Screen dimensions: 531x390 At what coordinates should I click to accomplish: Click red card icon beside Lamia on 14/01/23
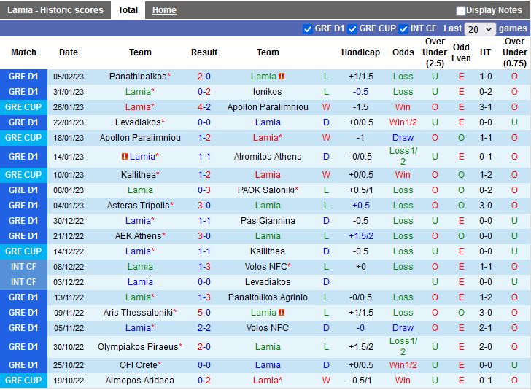(x=125, y=157)
